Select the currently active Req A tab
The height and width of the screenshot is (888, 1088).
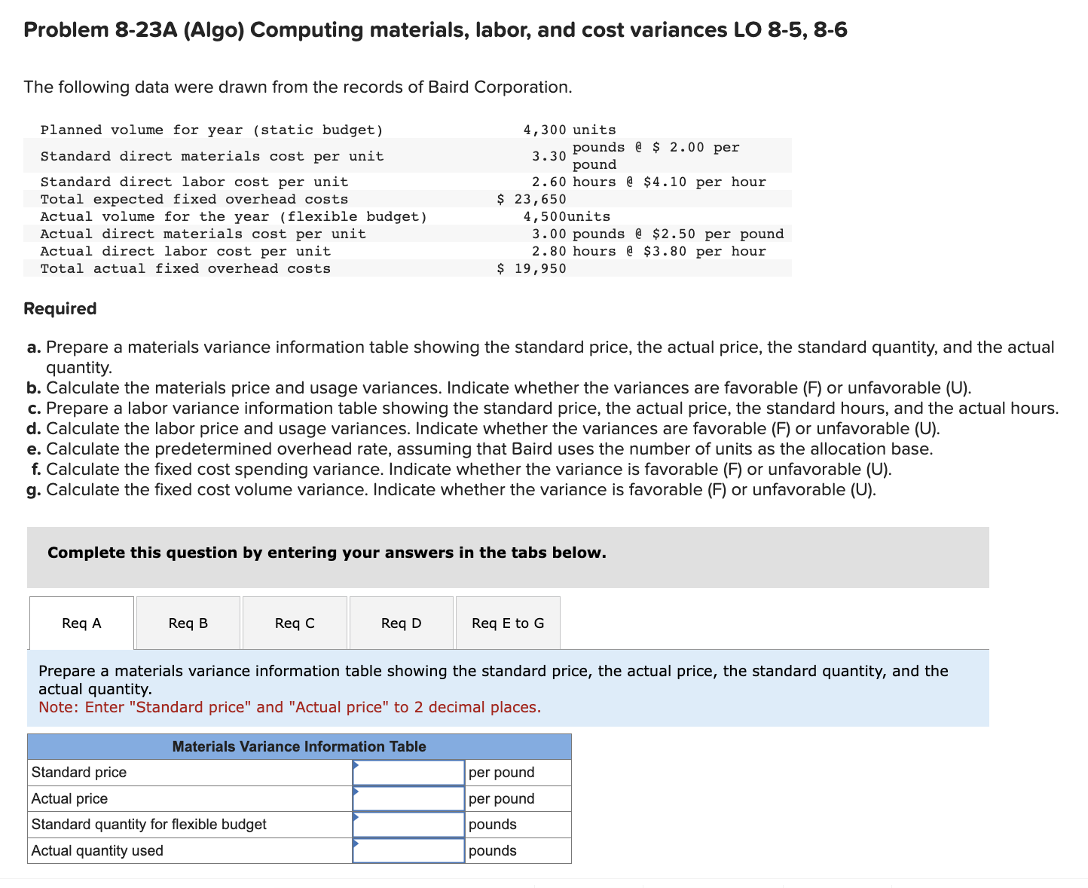(81, 623)
